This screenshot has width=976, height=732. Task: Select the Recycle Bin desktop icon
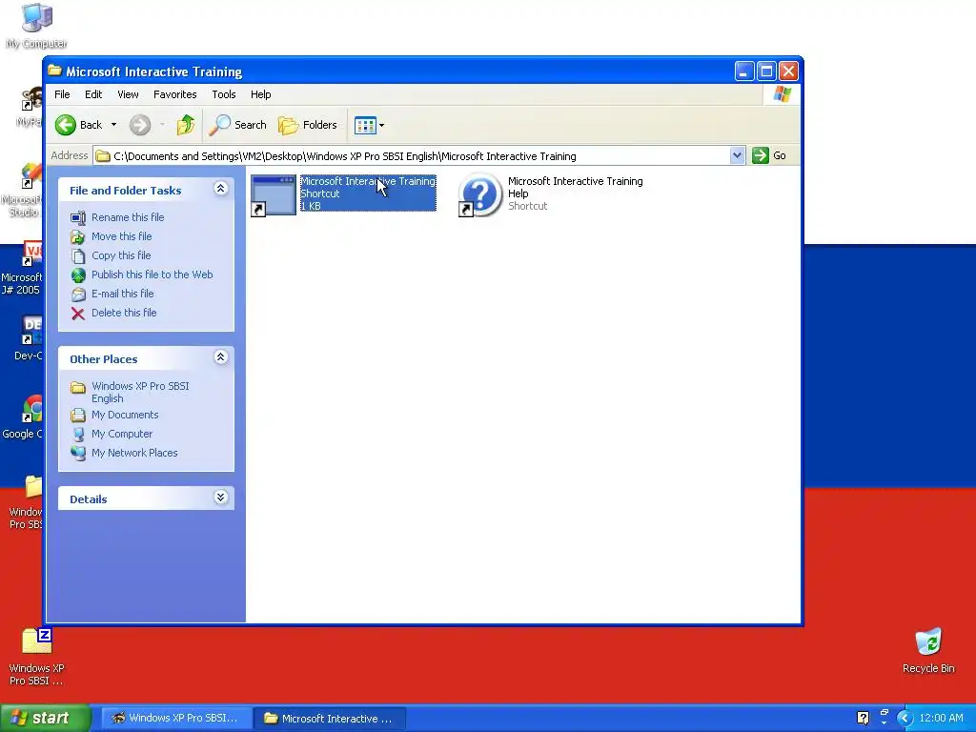928,650
